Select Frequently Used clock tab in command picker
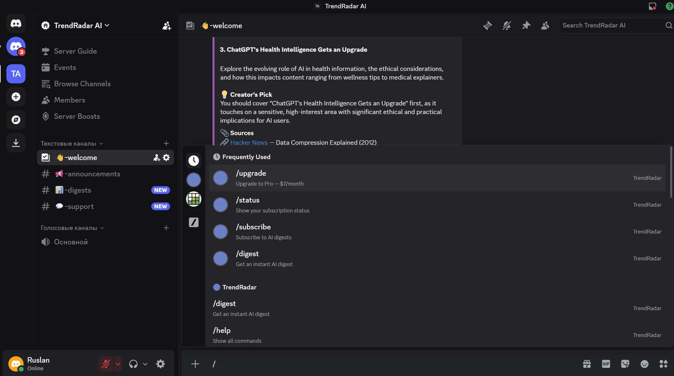The height and width of the screenshot is (376, 674). click(194, 160)
